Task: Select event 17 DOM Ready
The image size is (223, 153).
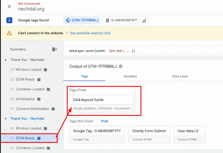Action: (29, 138)
